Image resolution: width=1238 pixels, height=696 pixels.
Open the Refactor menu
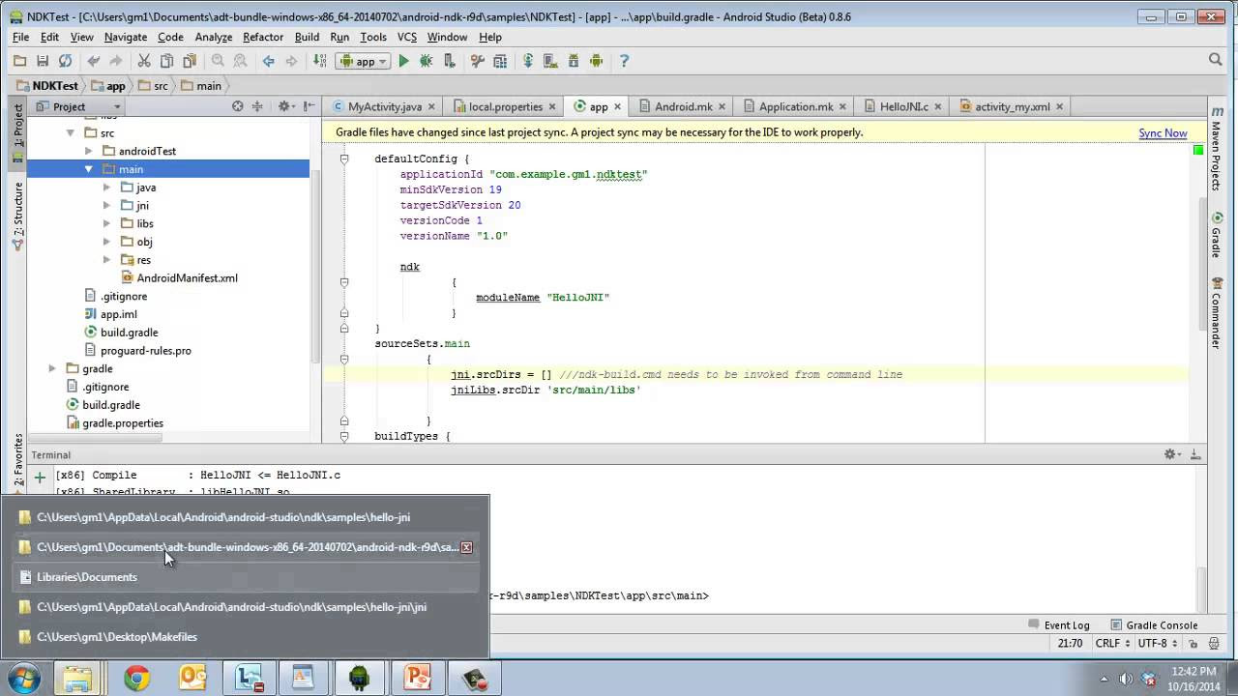[x=263, y=37]
